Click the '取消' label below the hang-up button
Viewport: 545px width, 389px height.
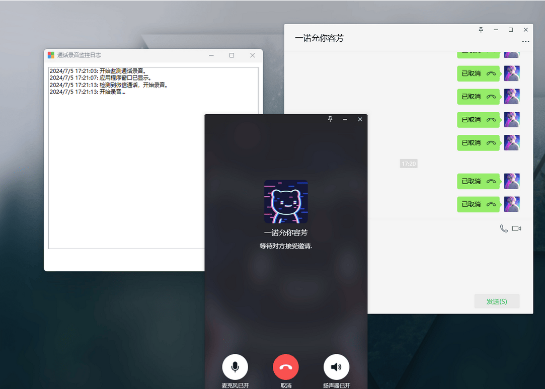point(286,385)
